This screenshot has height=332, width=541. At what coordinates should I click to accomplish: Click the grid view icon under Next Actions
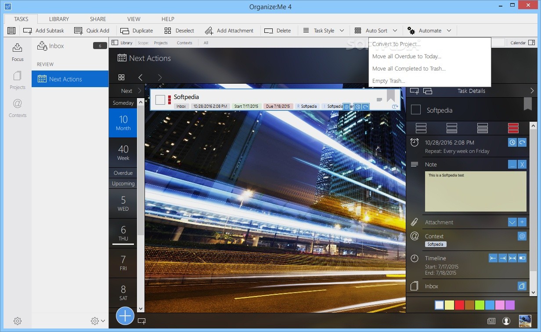(122, 77)
